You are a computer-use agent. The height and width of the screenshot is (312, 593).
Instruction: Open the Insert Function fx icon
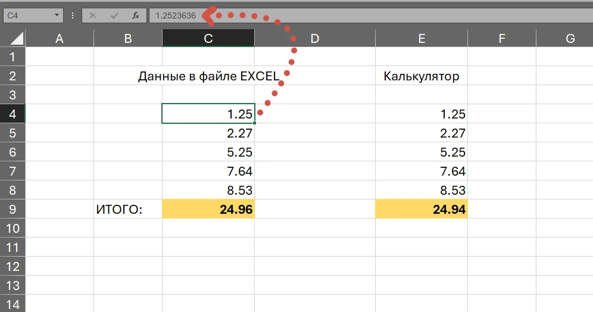point(136,15)
